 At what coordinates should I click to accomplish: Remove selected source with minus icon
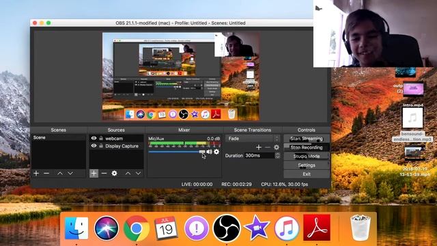point(104,173)
